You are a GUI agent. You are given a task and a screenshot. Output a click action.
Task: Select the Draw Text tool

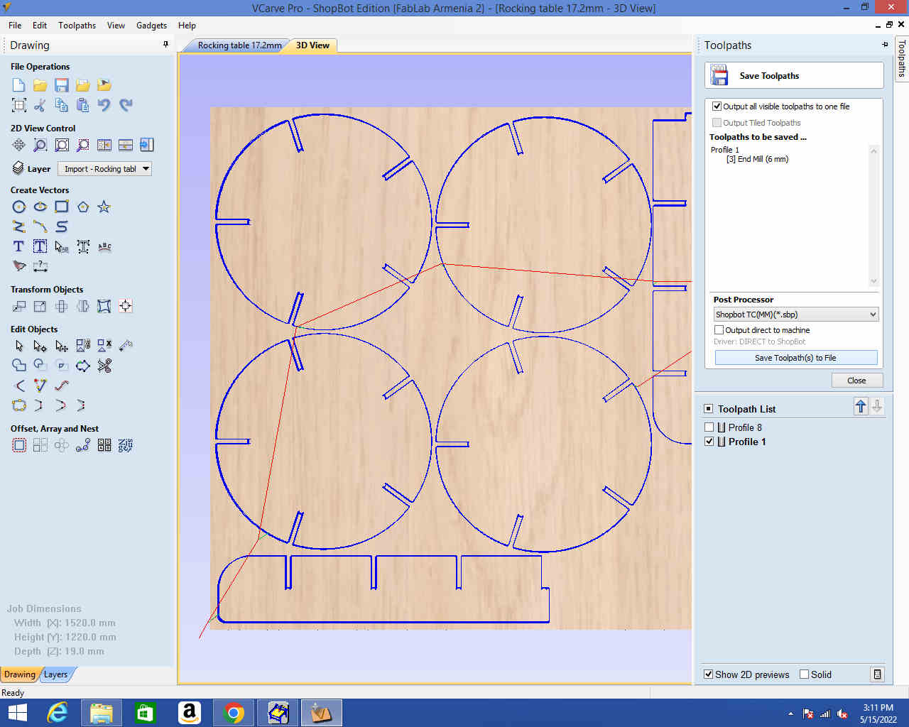pyautogui.click(x=19, y=246)
